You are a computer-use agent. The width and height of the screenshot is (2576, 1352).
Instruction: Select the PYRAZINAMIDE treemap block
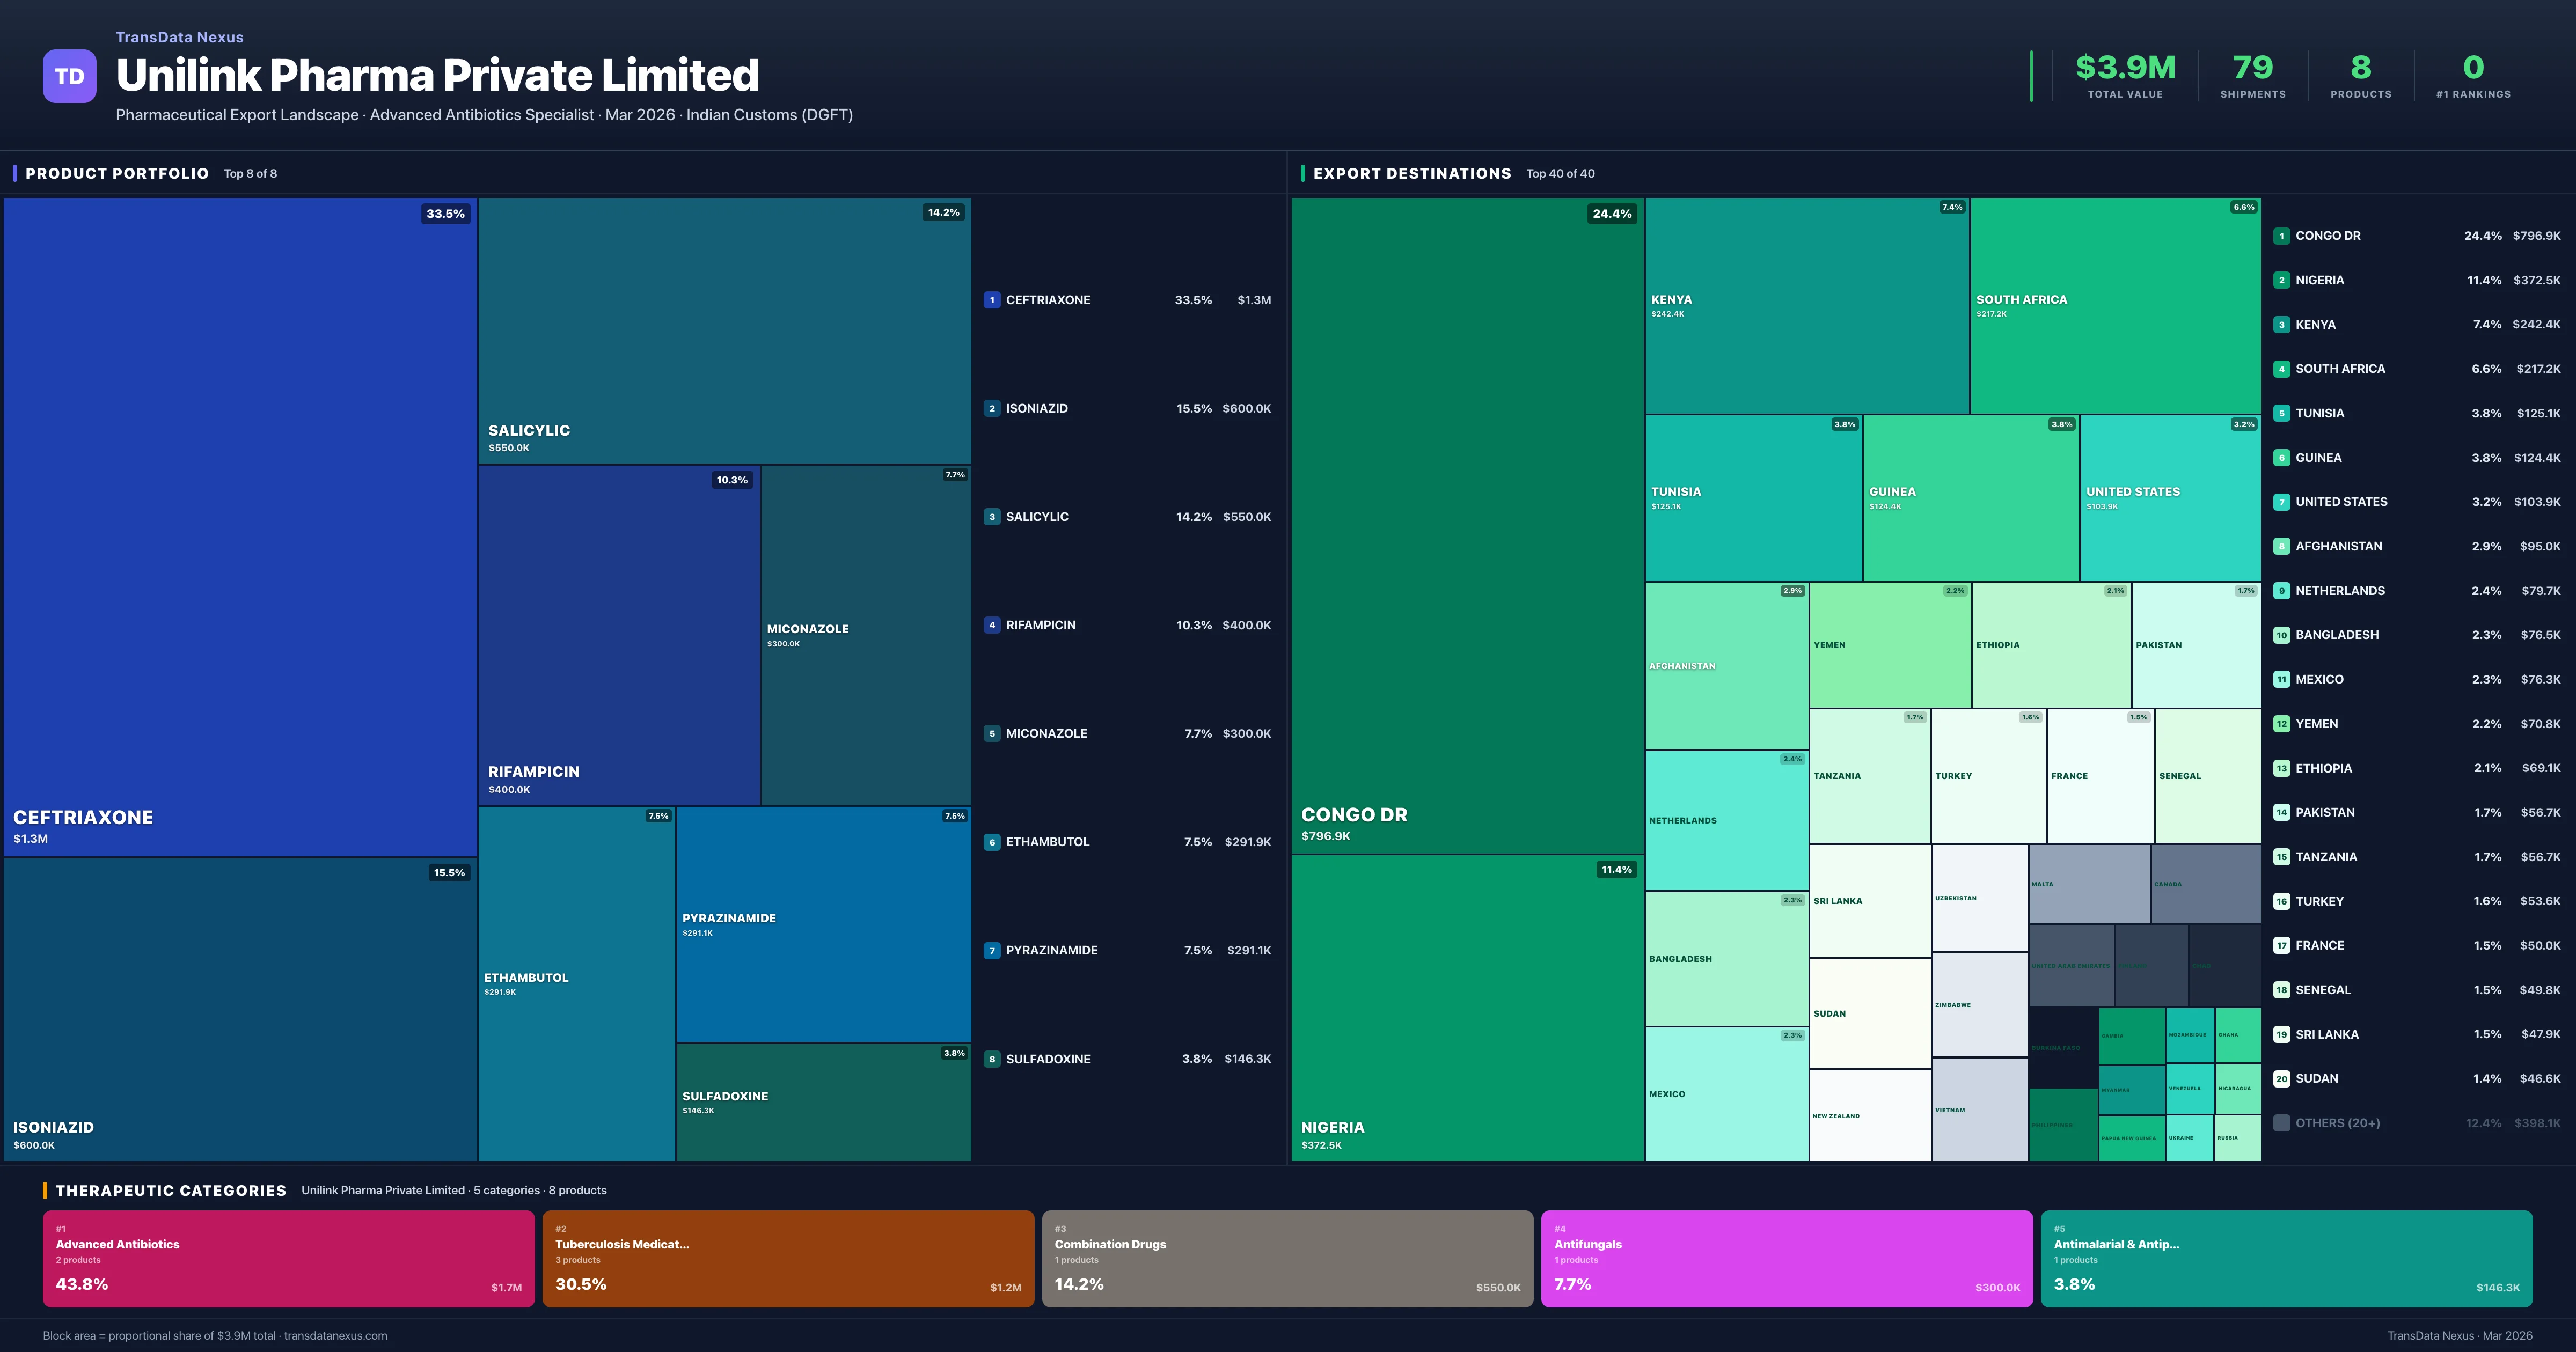tap(823, 925)
